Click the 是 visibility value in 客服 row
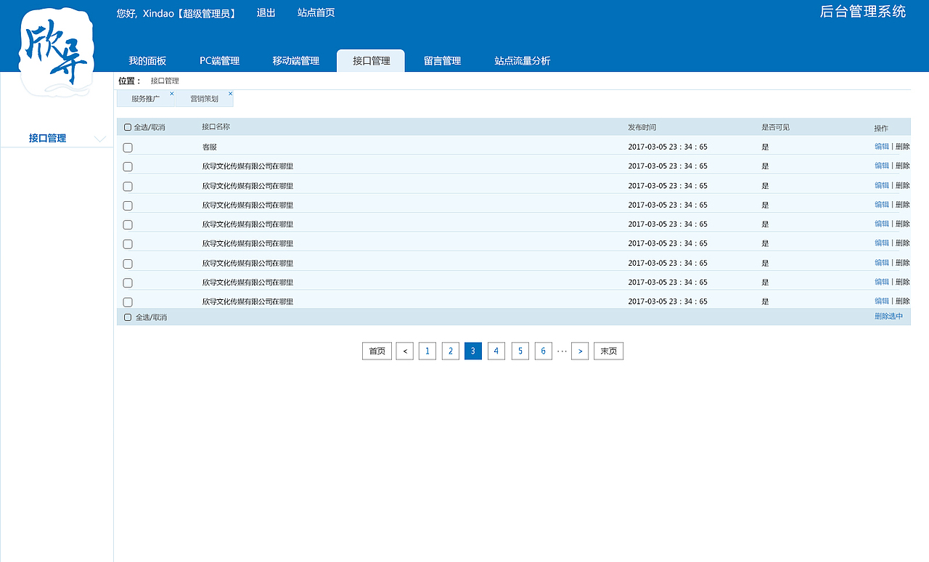Image resolution: width=929 pixels, height=562 pixels. 765,147
